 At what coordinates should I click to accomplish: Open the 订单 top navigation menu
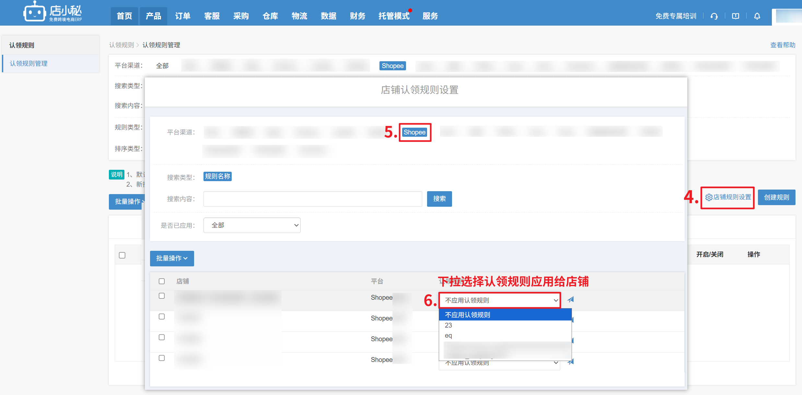[182, 16]
